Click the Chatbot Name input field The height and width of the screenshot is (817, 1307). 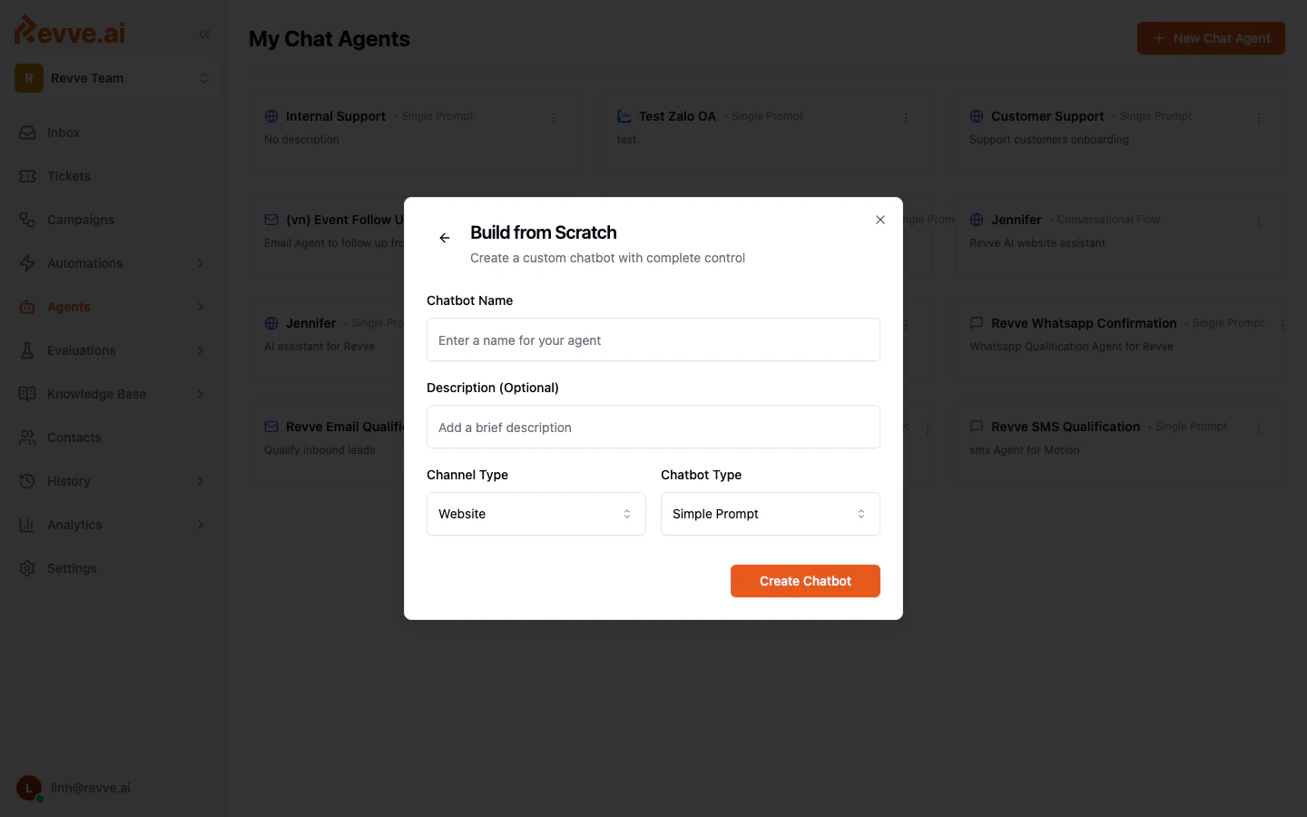tap(653, 340)
